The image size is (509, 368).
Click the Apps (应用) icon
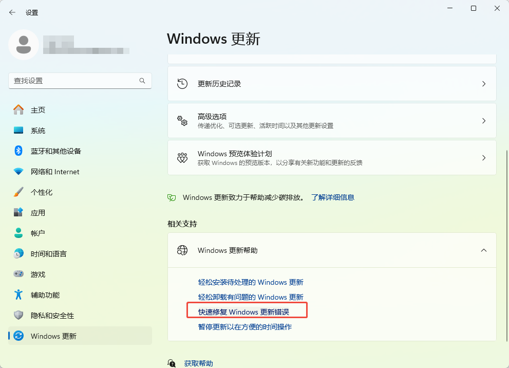(x=18, y=212)
